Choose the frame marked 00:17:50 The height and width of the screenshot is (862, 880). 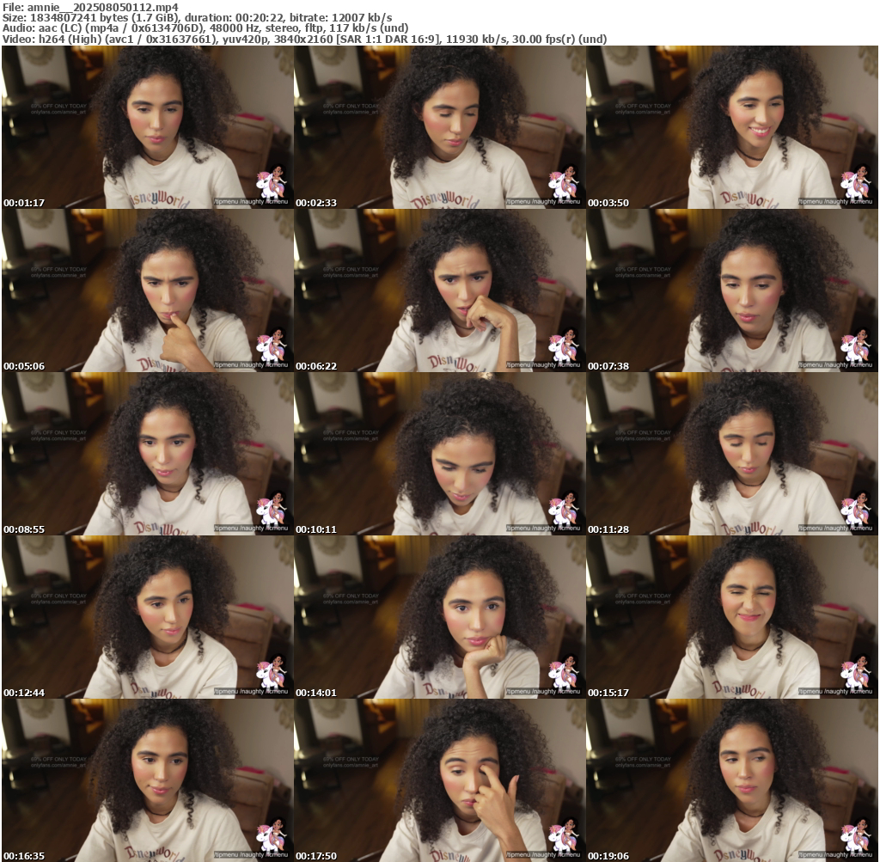point(439,780)
